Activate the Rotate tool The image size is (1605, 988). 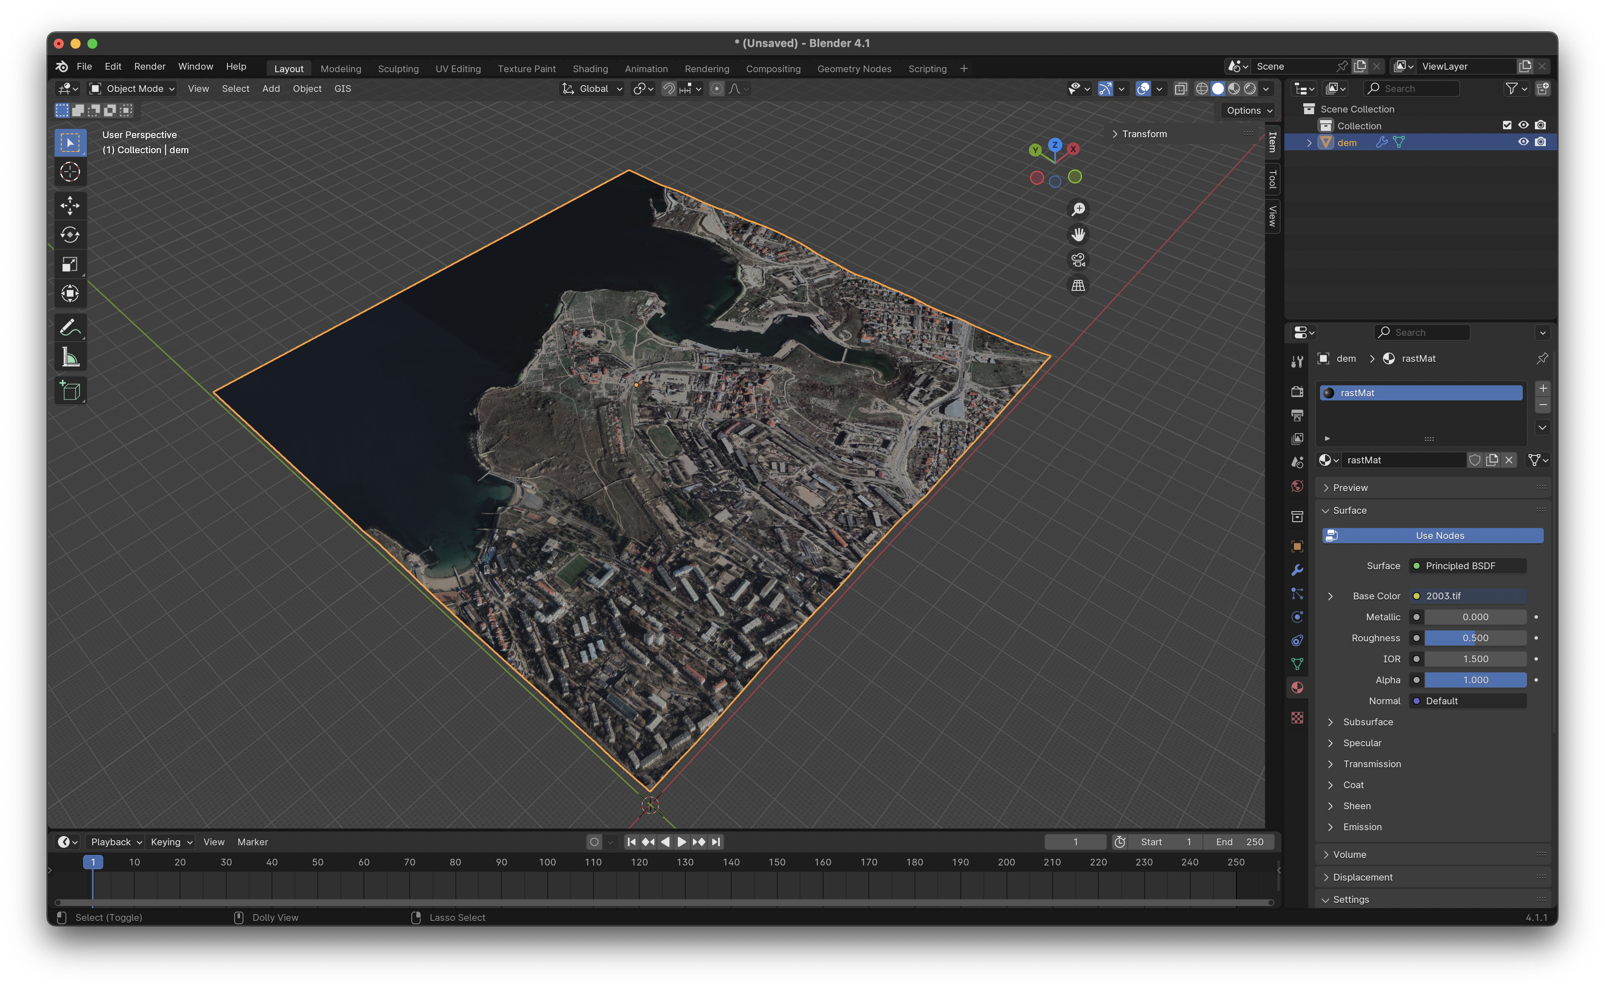(70, 235)
